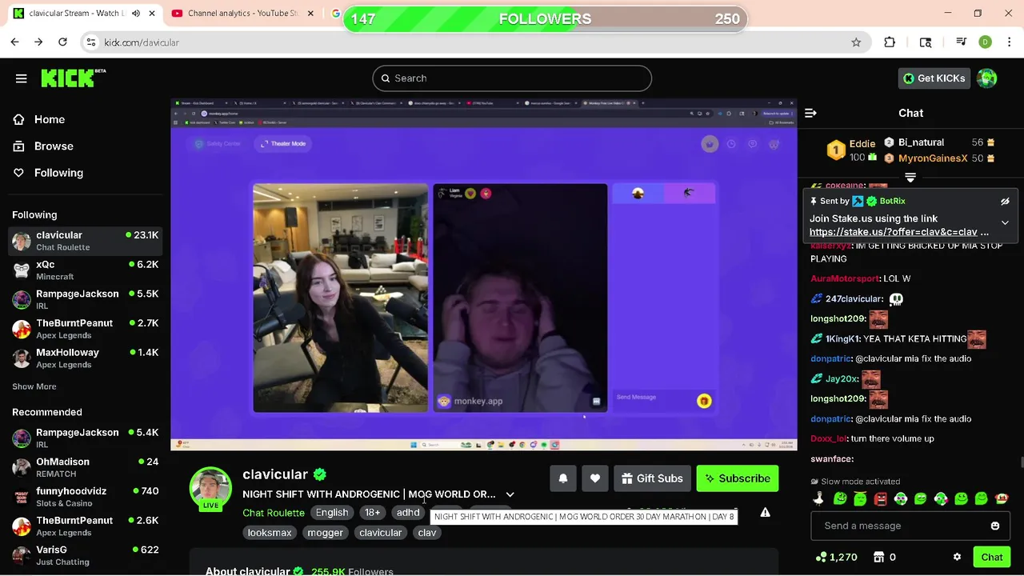This screenshot has height=576, width=1024.
Task: Open the stake.us offer link
Action: [x=899, y=232]
